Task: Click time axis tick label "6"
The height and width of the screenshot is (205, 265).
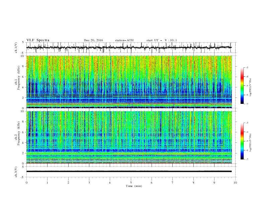Action: pyautogui.click(x=152, y=183)
